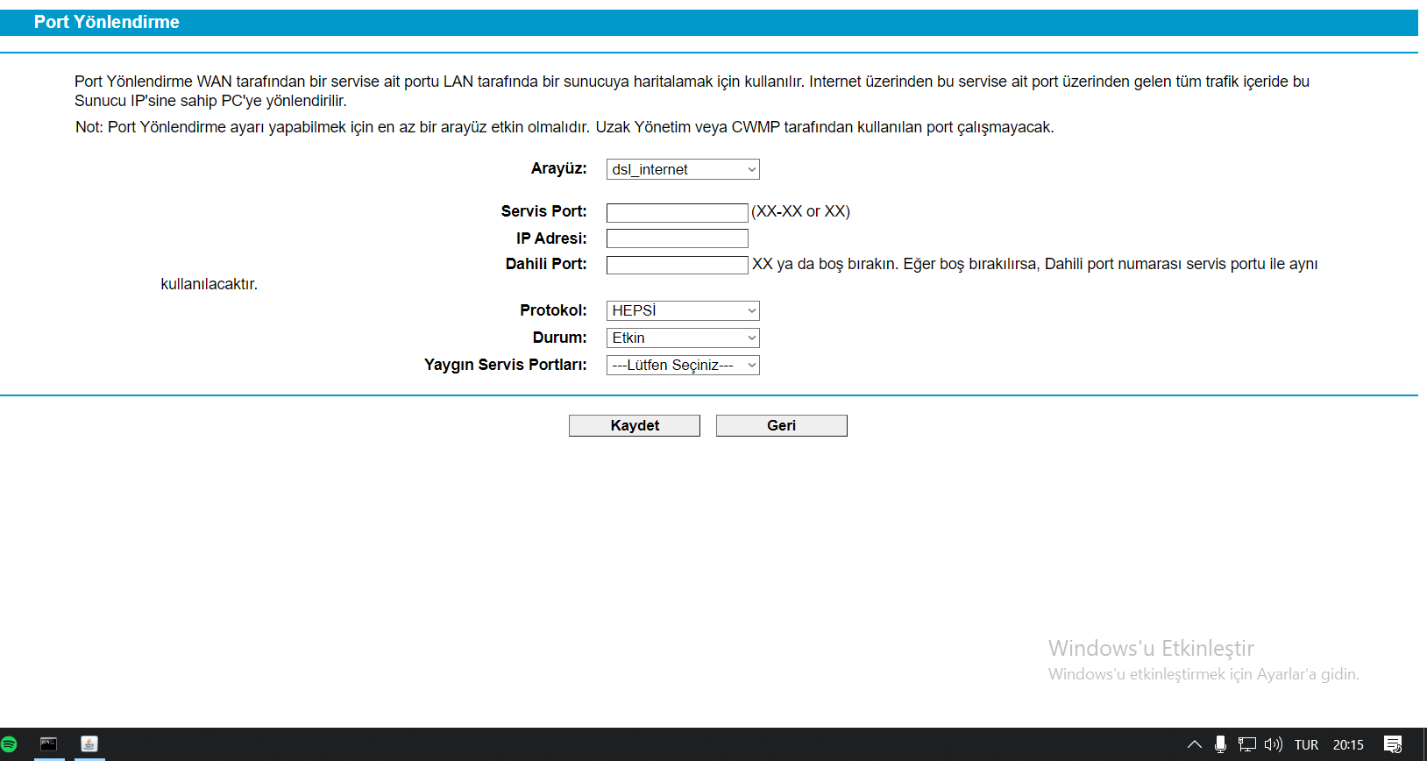Expand the Protokol HEPSİ dropdown
This screenshot has width=1427, height=761.
tap(683, 310)
